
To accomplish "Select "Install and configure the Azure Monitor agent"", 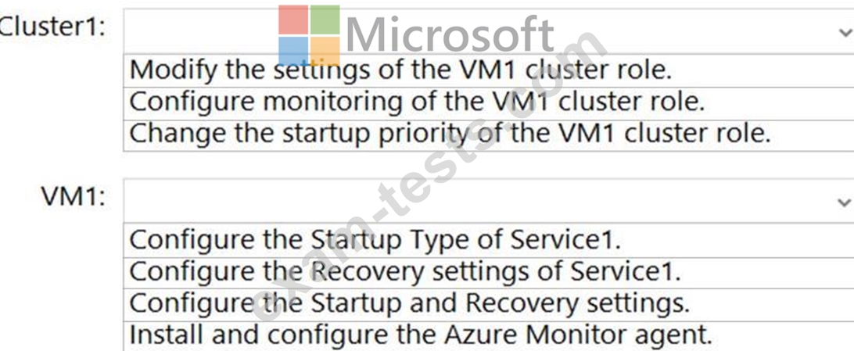I will (421, 335).
